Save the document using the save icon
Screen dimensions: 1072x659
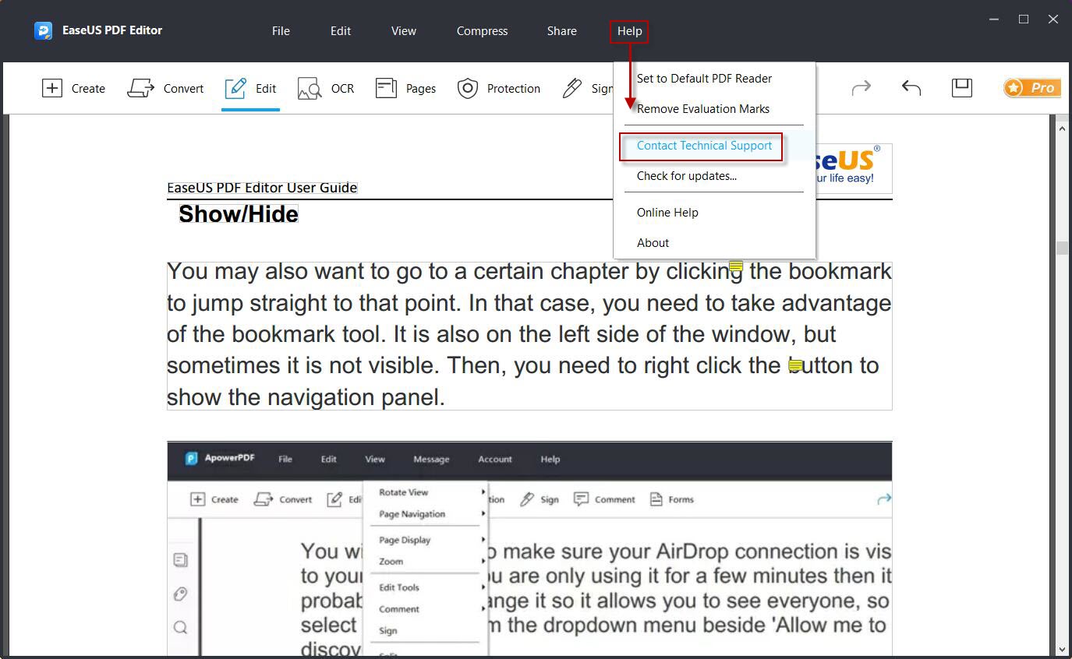(961, 88)
